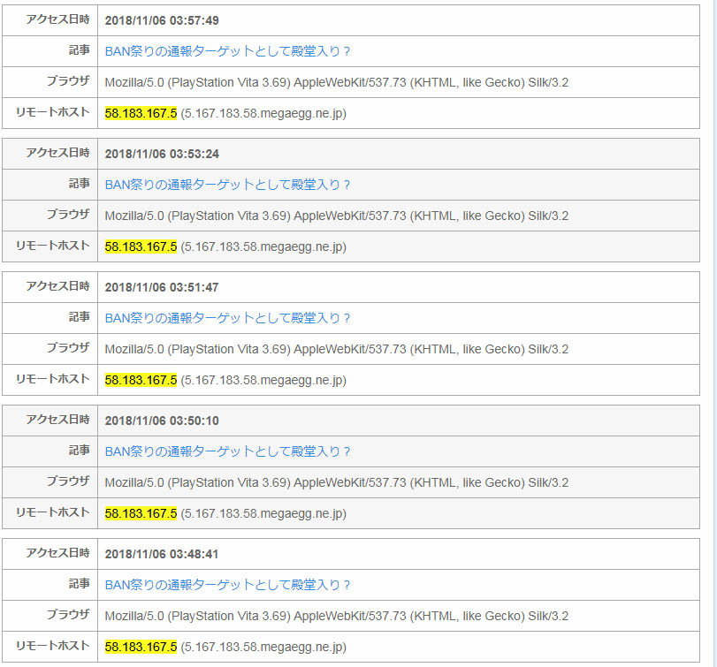Click highlighted IP in the 03:51:47 entry
717x667 pixels.
pos(141,380)
